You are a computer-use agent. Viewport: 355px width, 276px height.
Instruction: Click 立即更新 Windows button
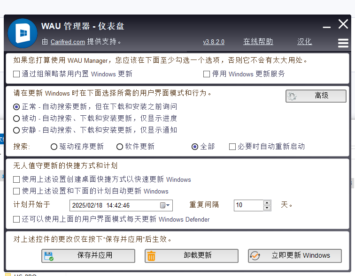(x=295, y=256)
